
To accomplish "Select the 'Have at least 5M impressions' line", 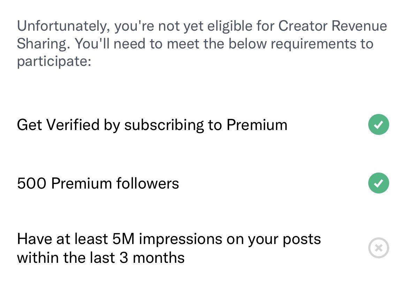I will [169, 238].
